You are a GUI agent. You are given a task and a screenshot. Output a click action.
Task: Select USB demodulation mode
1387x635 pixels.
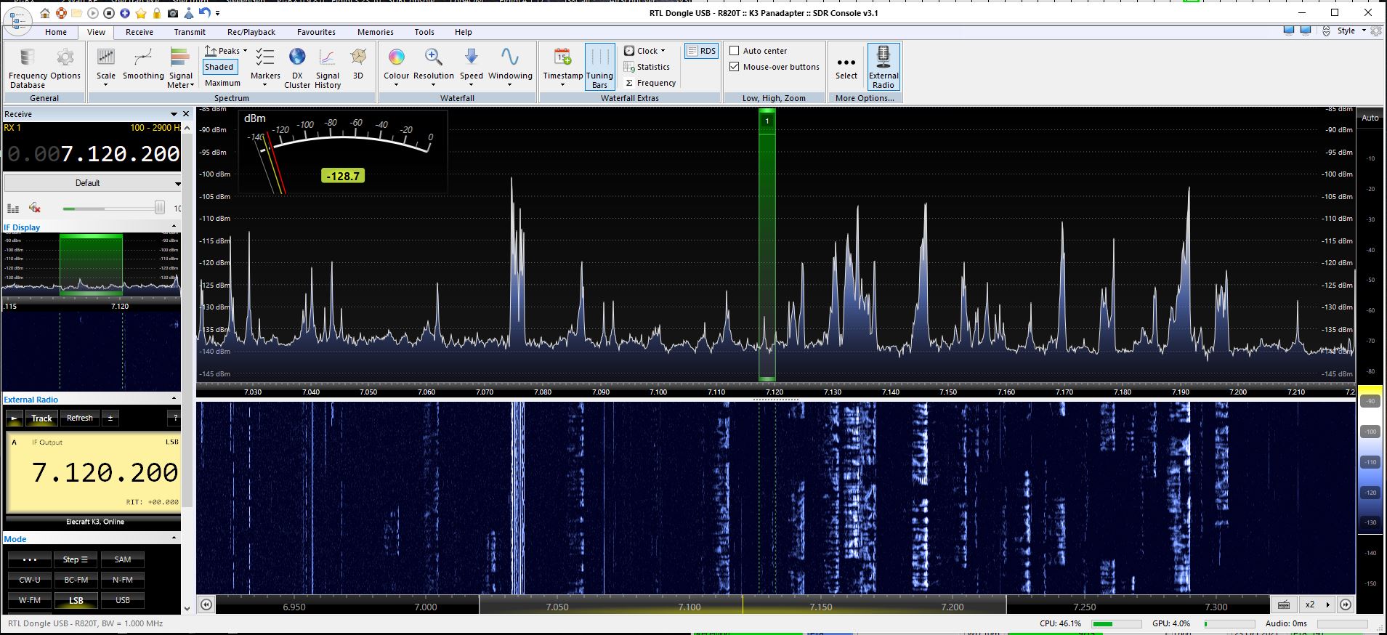point(123,600)
